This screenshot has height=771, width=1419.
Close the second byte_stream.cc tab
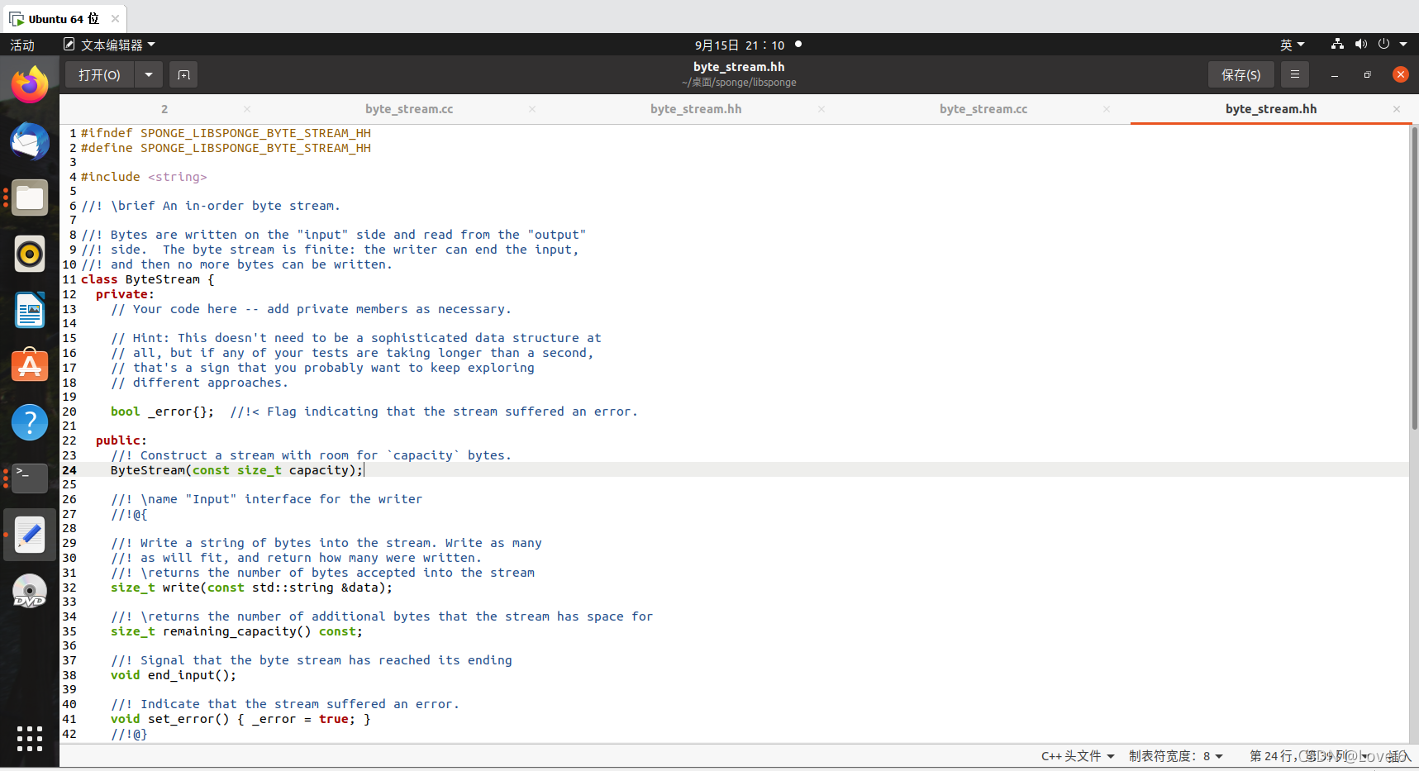pyautogui.click(x=1107, y=109)
